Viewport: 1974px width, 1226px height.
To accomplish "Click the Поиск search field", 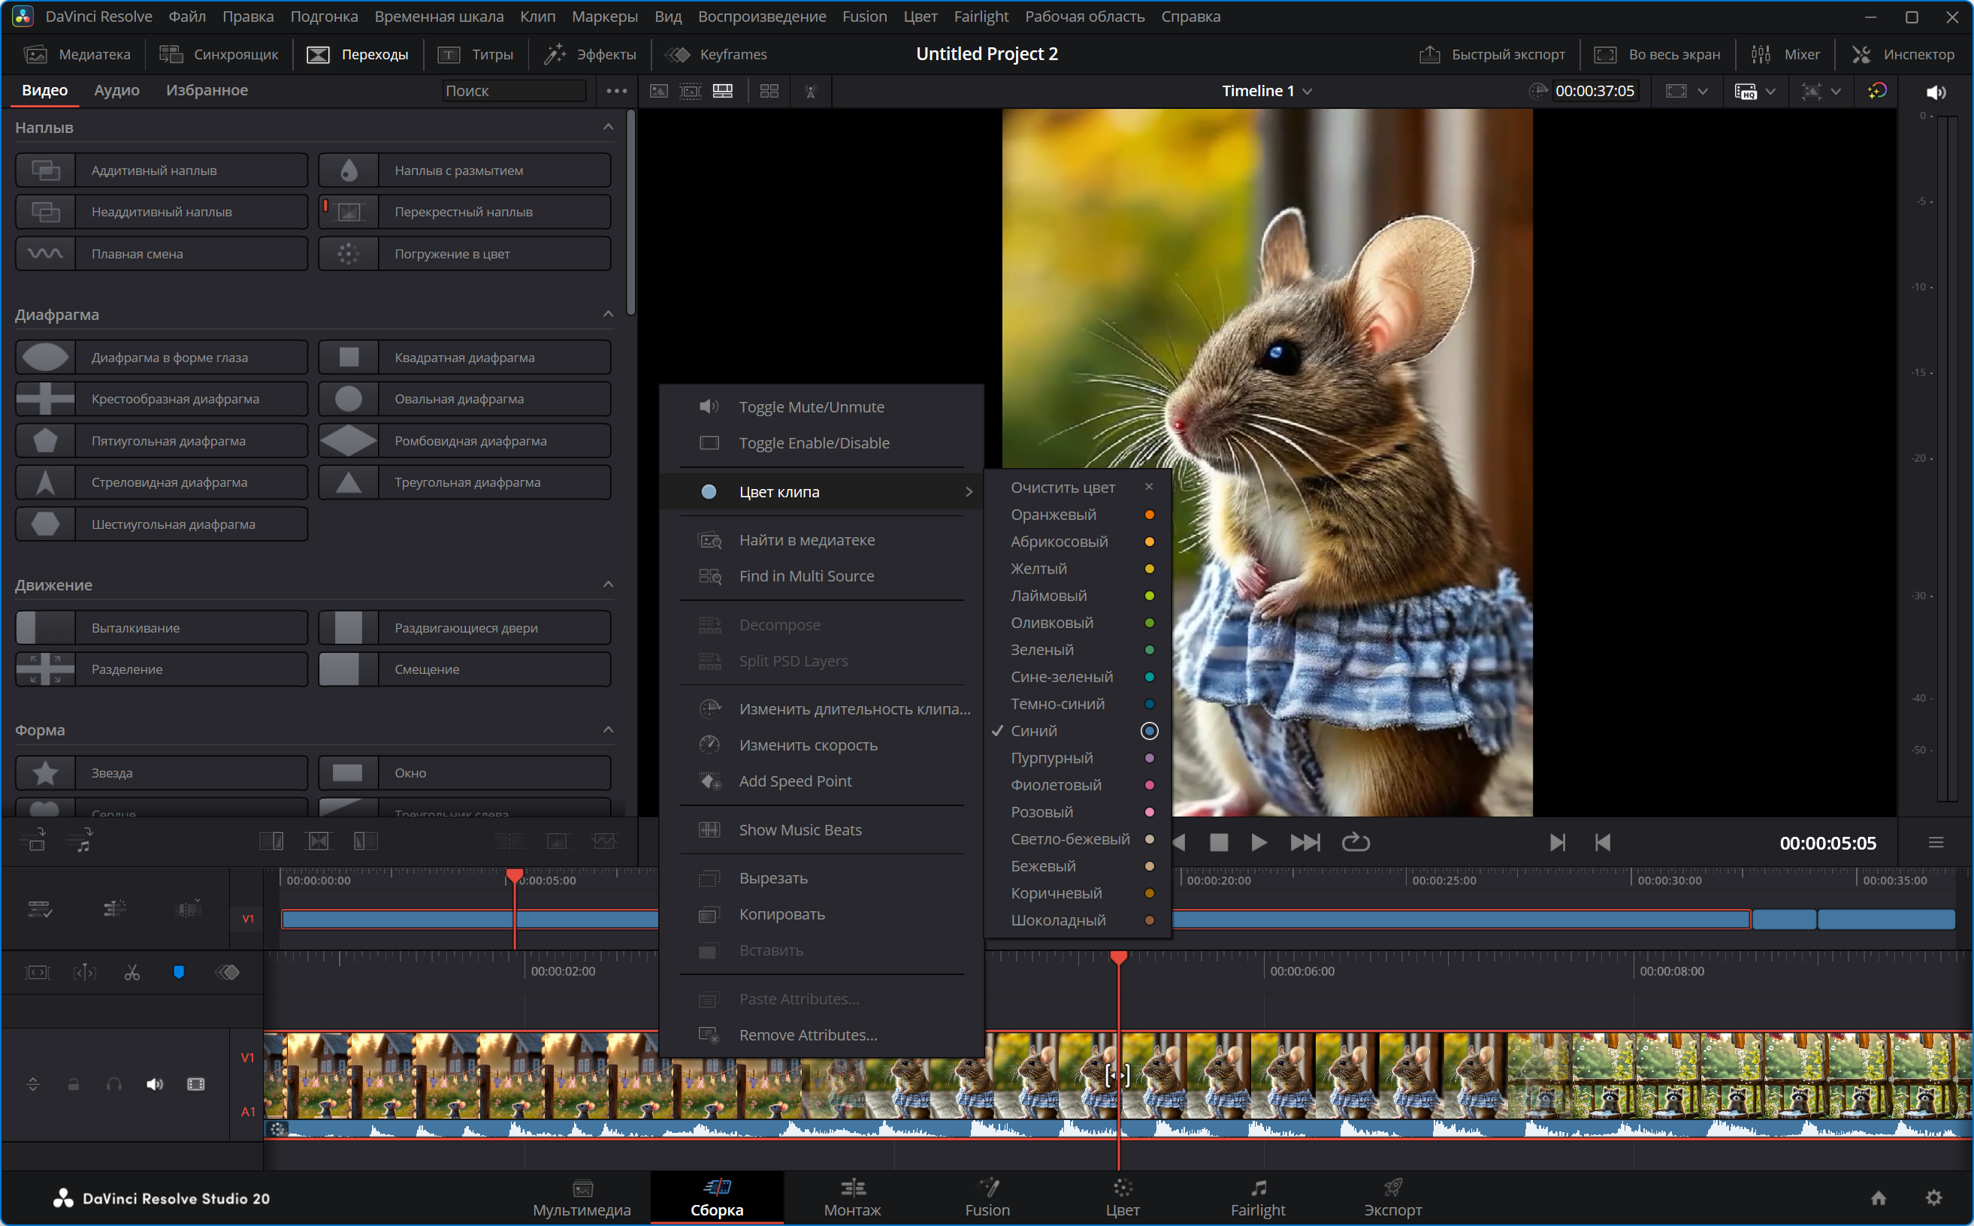I will point(513,91).
